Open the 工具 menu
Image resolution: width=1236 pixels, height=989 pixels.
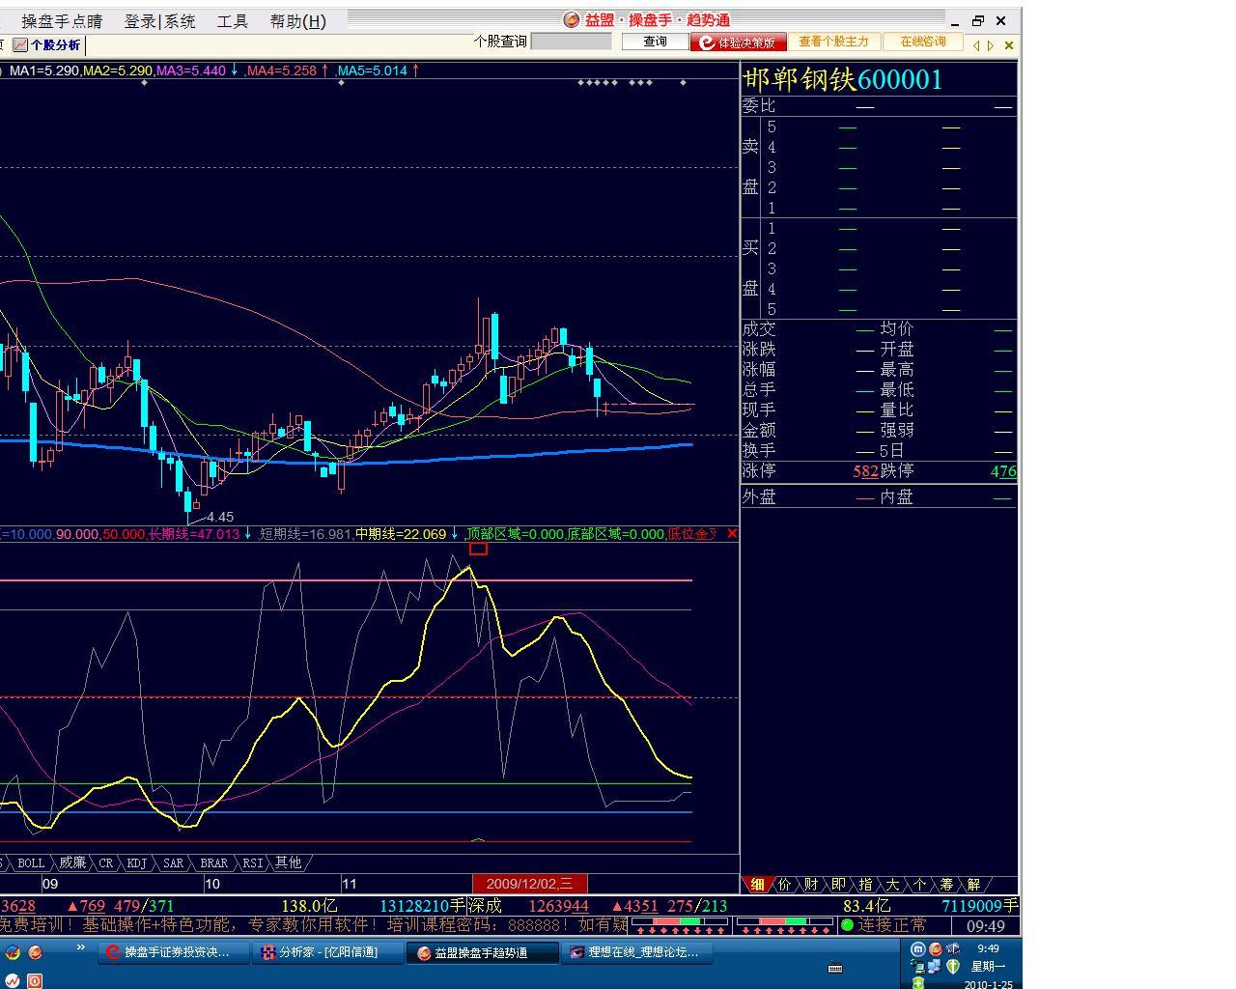pyautogui.click(x=232, y=21)
